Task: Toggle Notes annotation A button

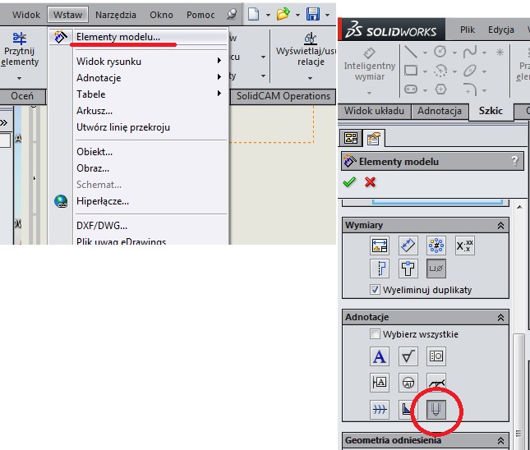Action: (380, 356)
